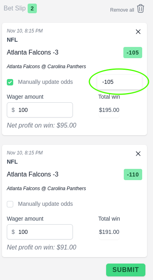This screenshot has width=153, height=280.
Task: Submit the bet slip
Action: [x=126, y=270]
